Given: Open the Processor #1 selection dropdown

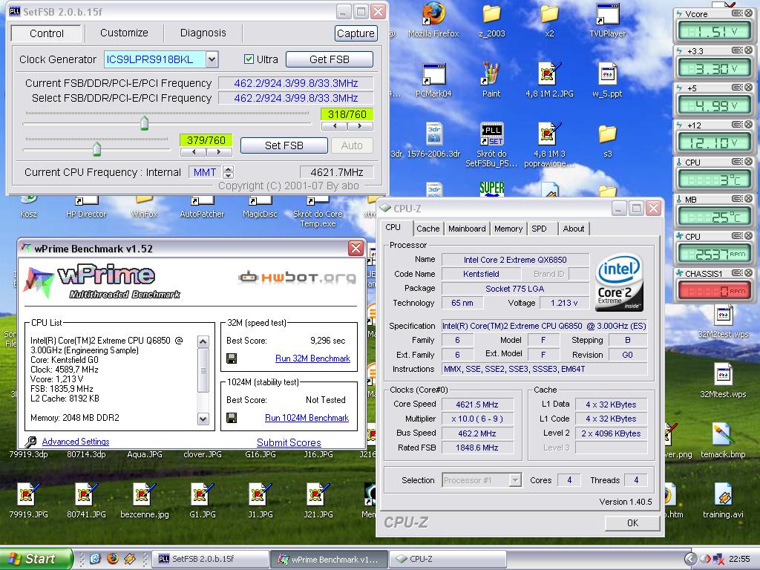Looking at the screenshot, I should pos(515,480).
